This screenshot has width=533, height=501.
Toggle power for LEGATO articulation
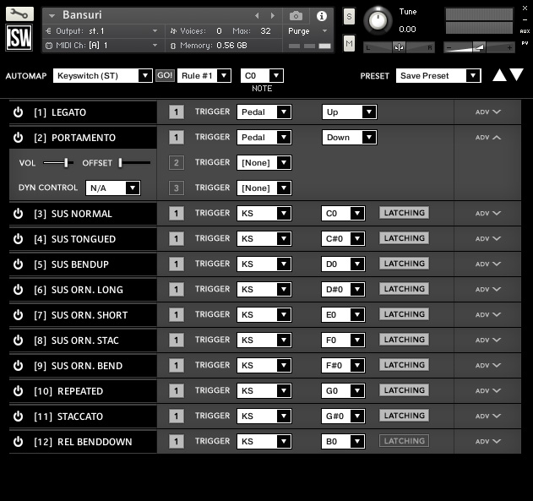click(18, 112)
